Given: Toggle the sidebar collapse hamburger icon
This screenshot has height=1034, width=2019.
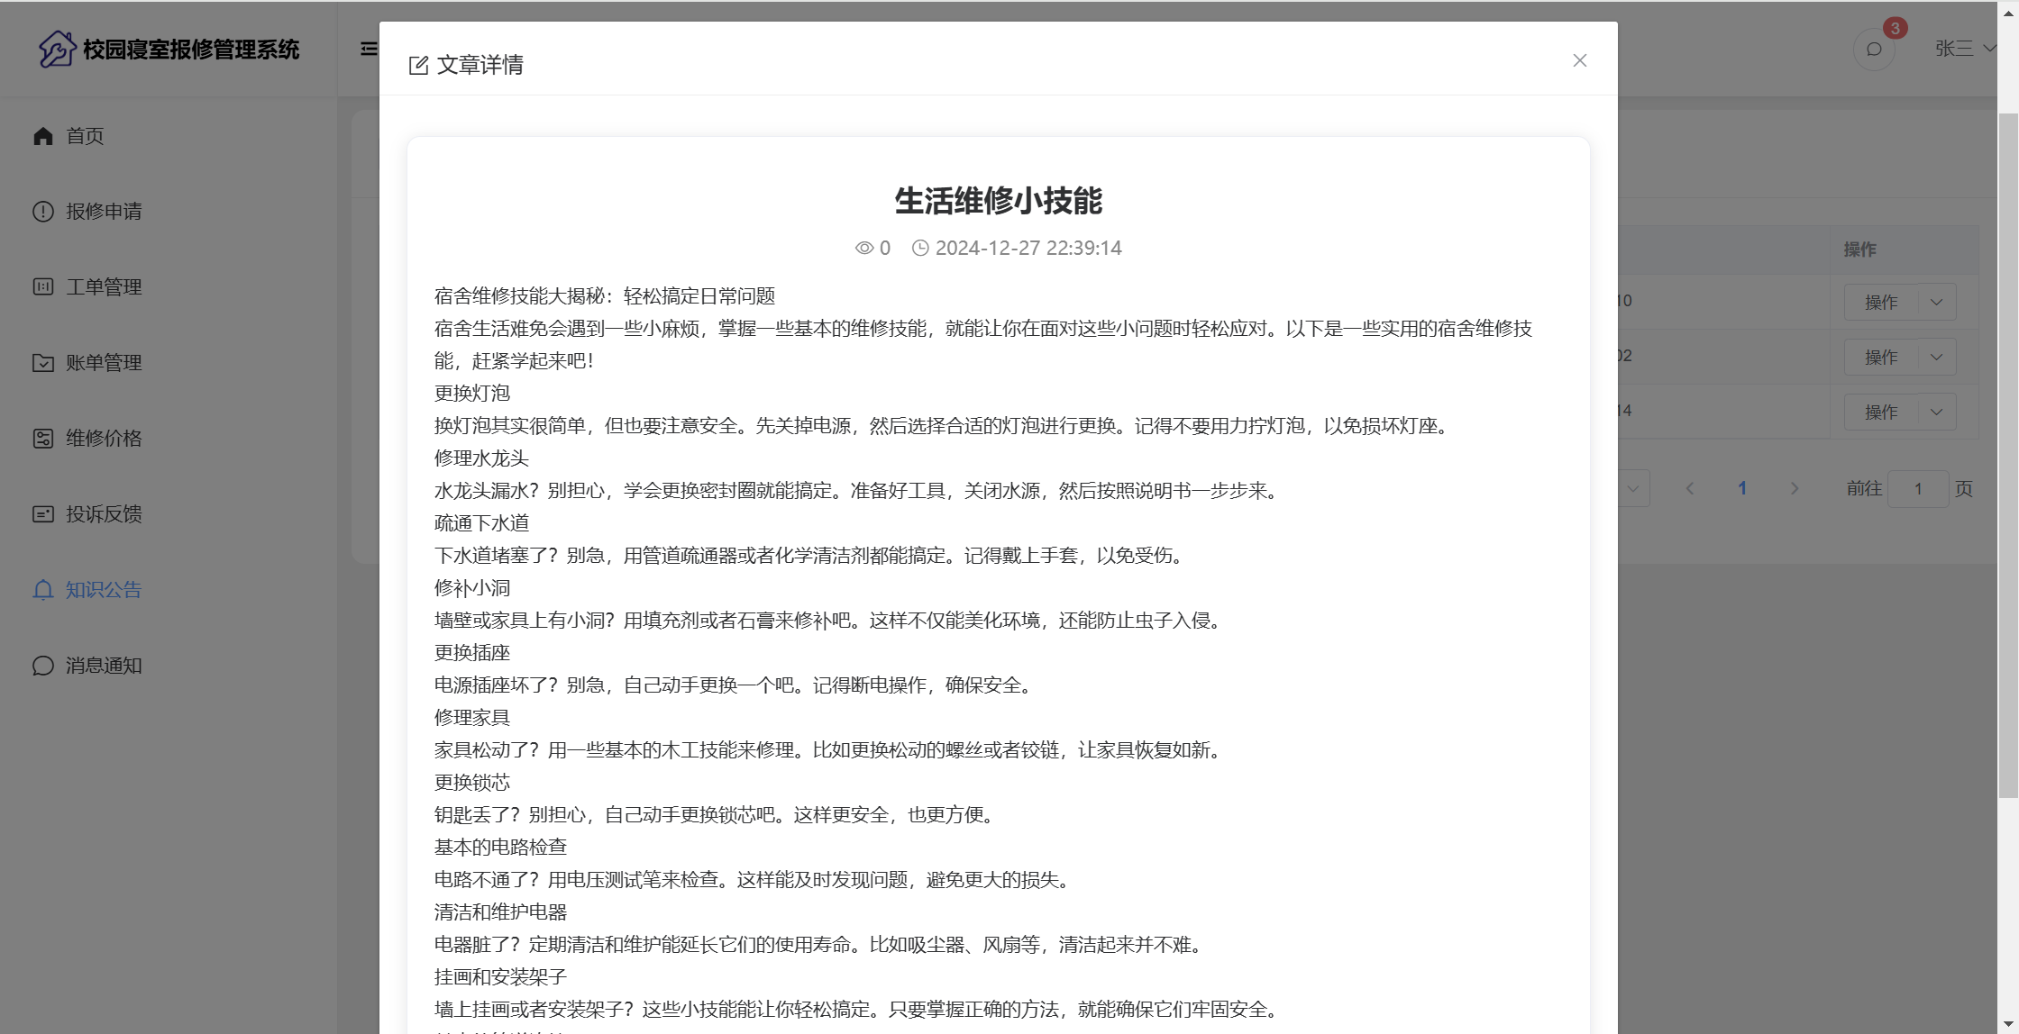Looking at the screenshot, I should pos(369,49).
